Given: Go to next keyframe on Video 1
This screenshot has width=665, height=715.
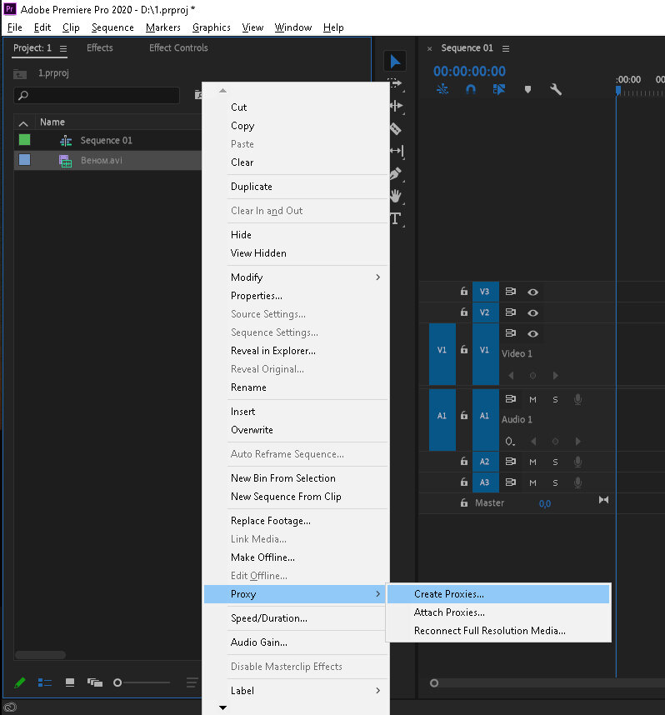Looking at the screenshot, I should [555, 376].
